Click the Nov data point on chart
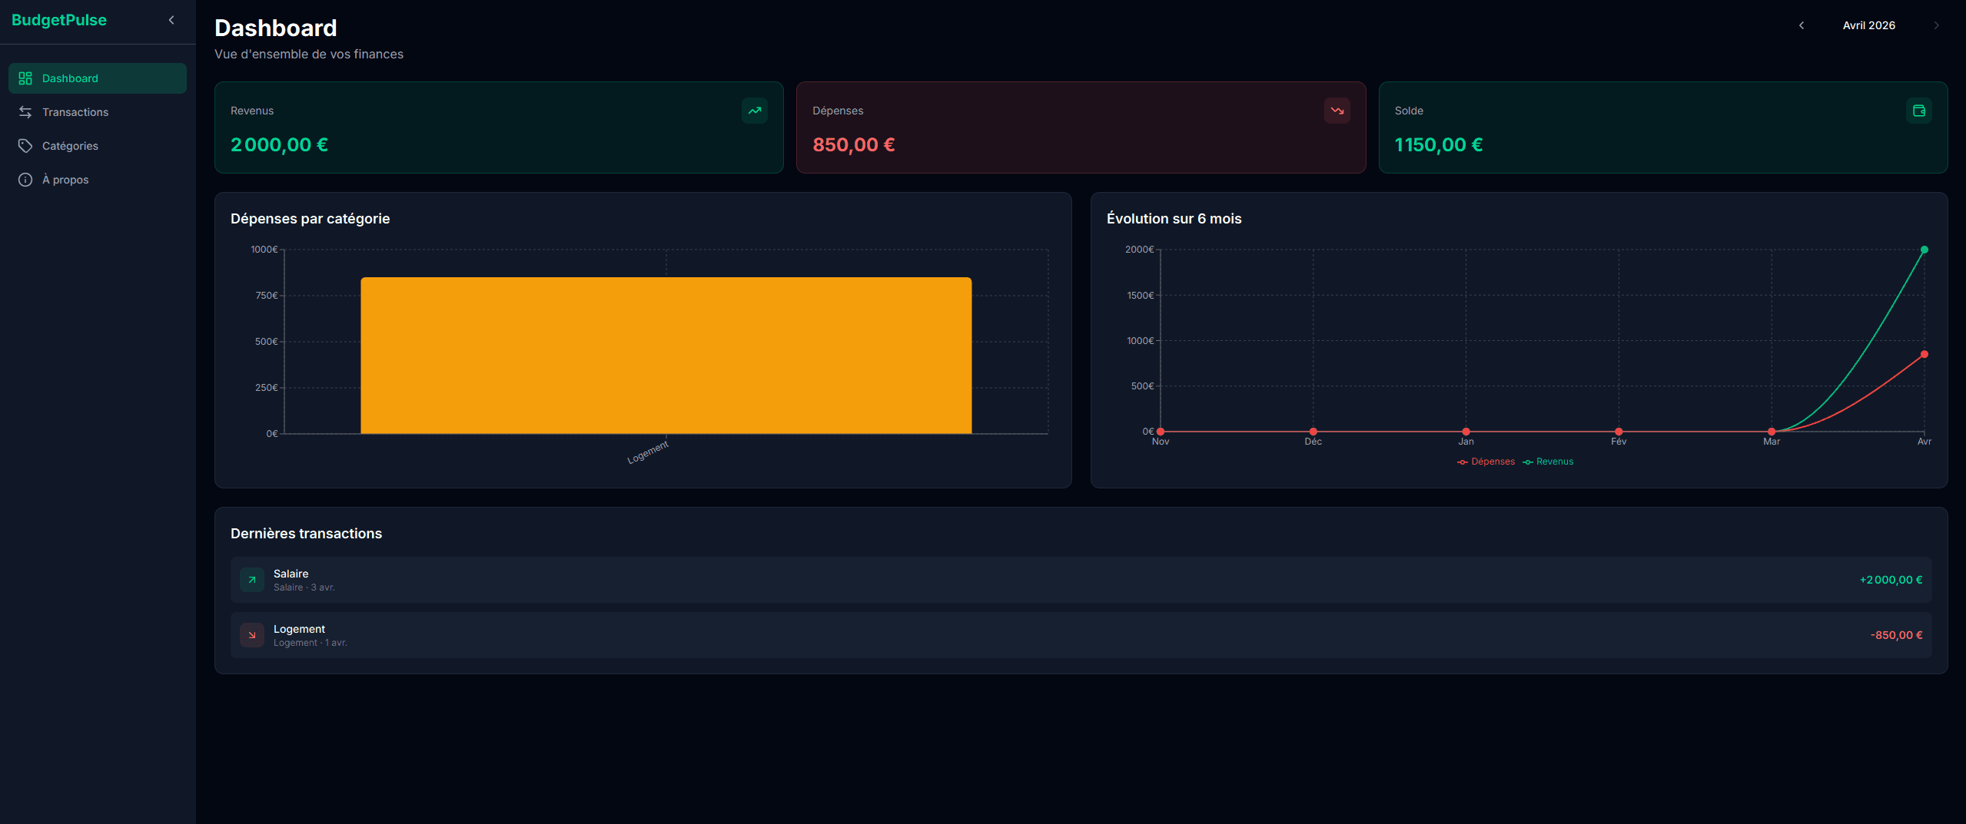1966x824 pixels. point(1161,432)
